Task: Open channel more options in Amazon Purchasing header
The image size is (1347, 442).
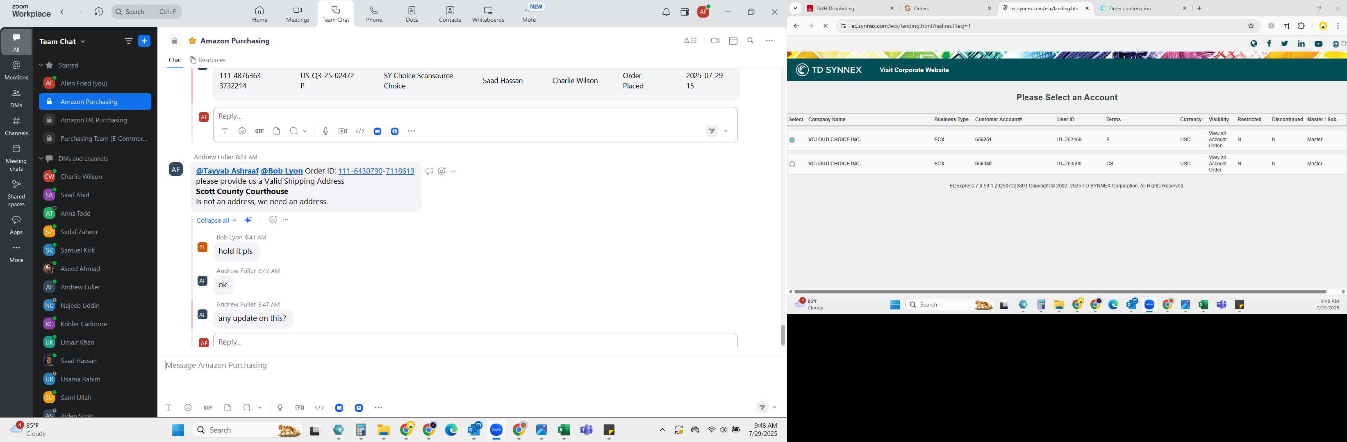Action: pos(769,41)
